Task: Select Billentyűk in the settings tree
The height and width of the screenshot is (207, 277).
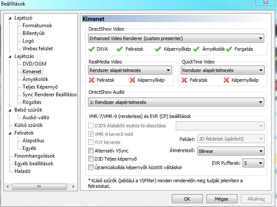Action: click(34, 33)
